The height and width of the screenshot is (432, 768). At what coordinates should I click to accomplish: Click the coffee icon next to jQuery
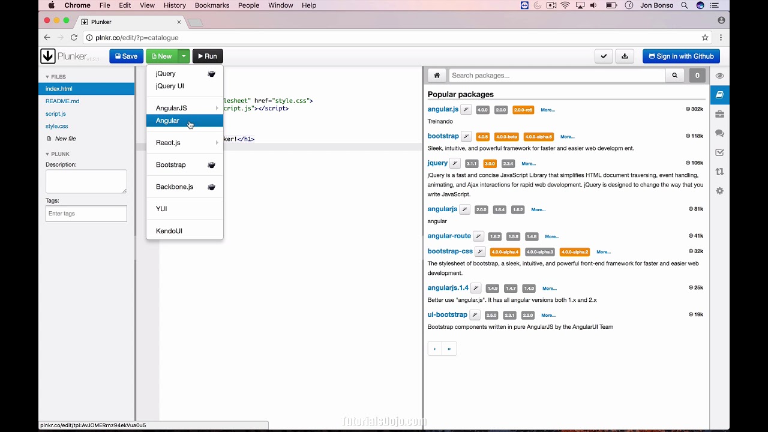(x=211, y=74)
